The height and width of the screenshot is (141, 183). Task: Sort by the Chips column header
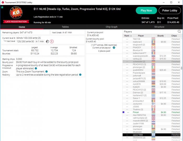pos(174,36)
